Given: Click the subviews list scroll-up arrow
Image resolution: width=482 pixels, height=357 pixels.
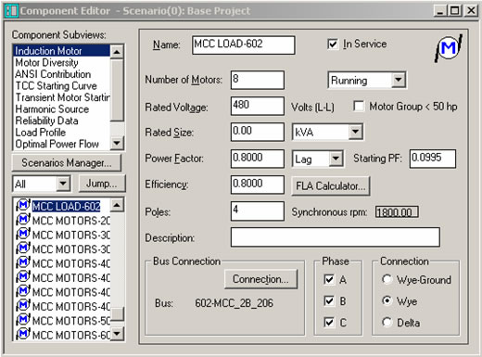Looking at the screenshot, I should (117, 52).
